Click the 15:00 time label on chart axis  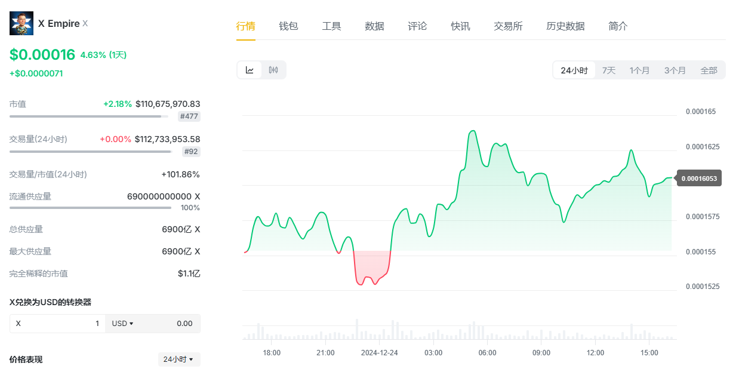[x=649, y=353]
